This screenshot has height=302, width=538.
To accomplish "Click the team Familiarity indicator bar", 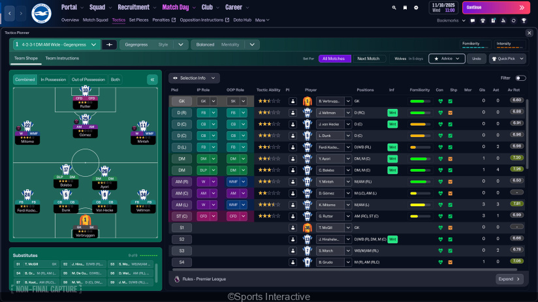I will (475, 44).
